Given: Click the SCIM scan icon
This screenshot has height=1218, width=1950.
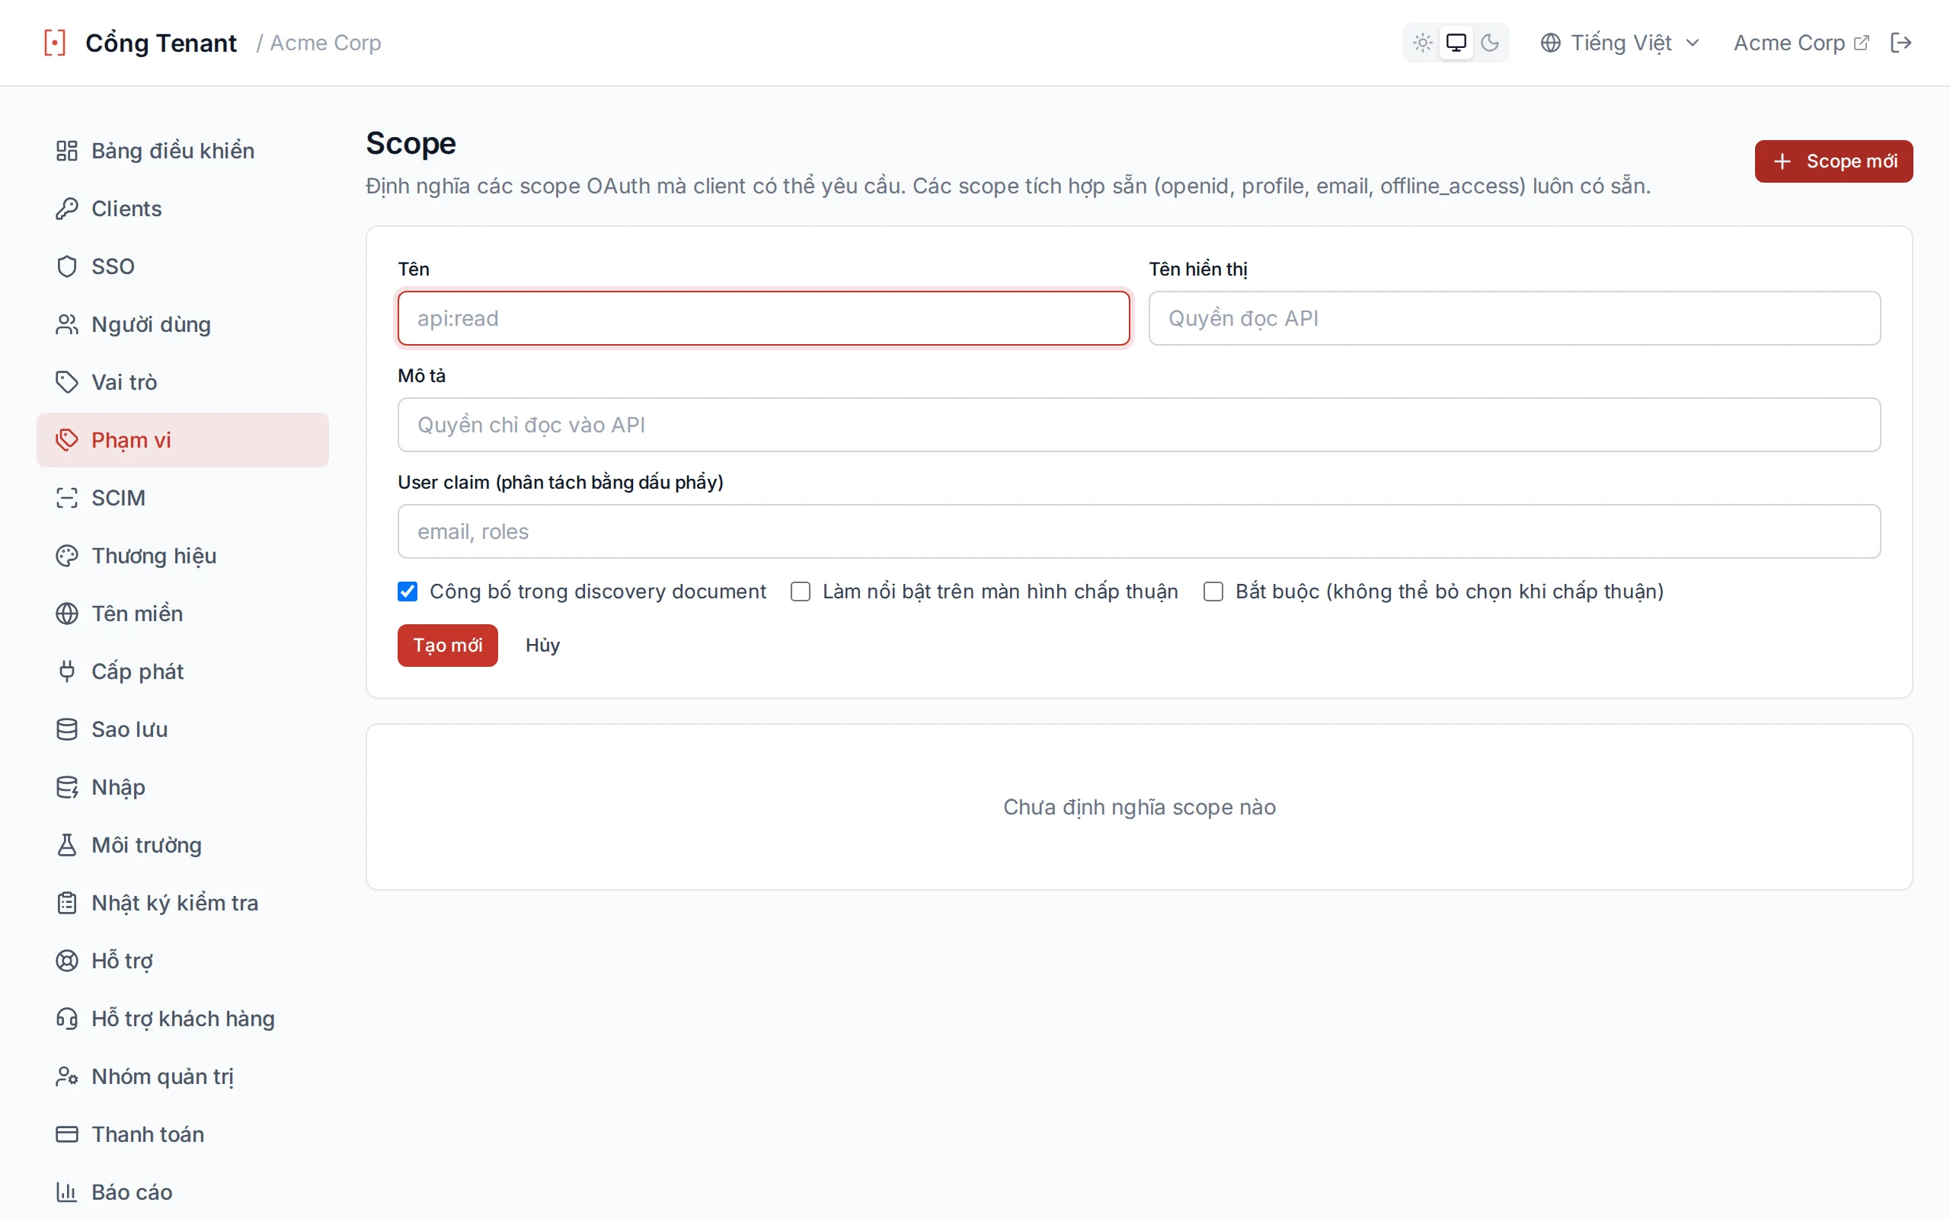Looking at the screenshot, I should click(x=67, y=498).
